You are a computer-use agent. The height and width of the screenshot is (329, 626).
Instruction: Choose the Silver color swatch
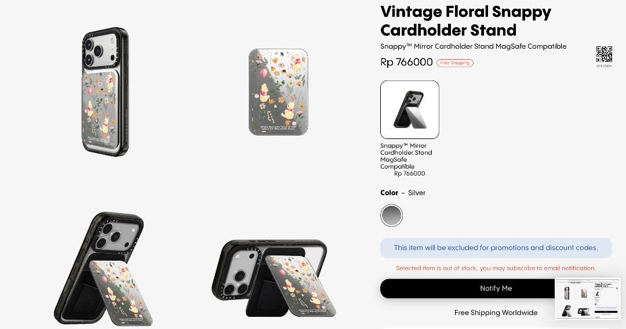click(391, 215)
